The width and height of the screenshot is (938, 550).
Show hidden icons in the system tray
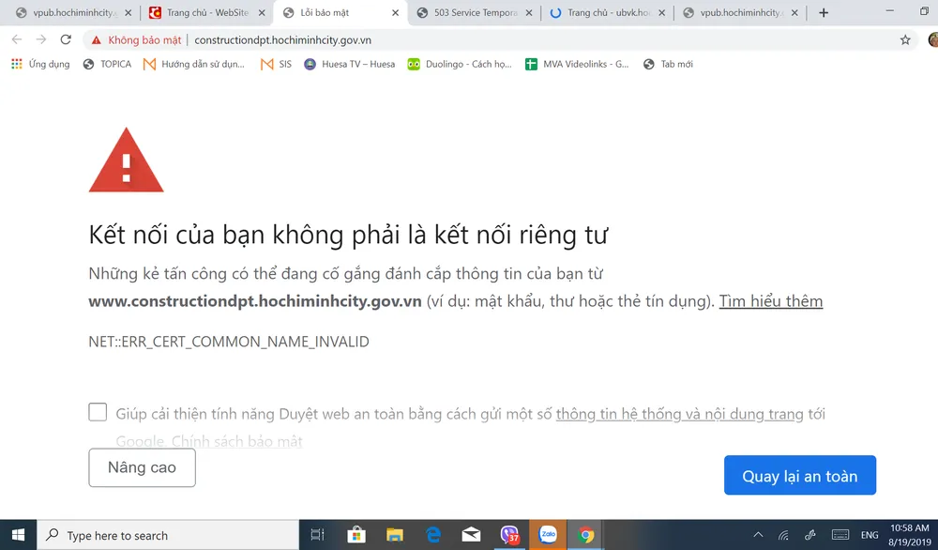(x=758, y=535)
